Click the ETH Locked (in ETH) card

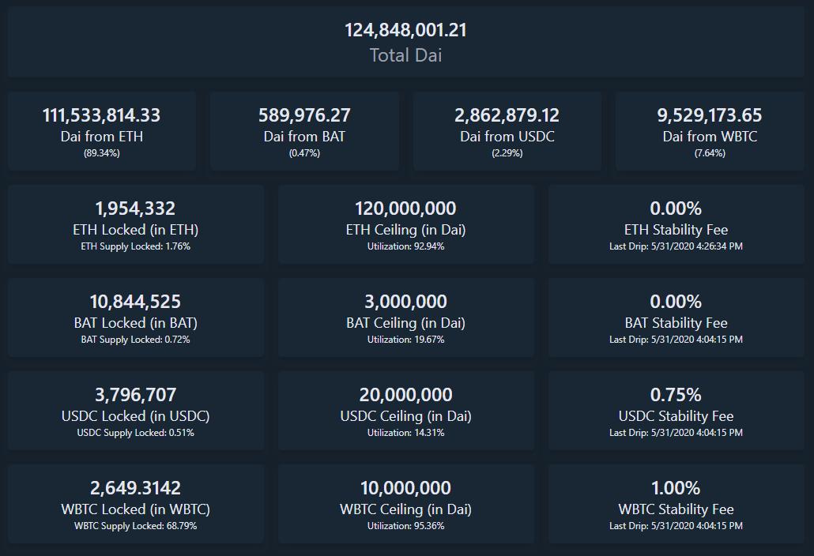point(135,224)
